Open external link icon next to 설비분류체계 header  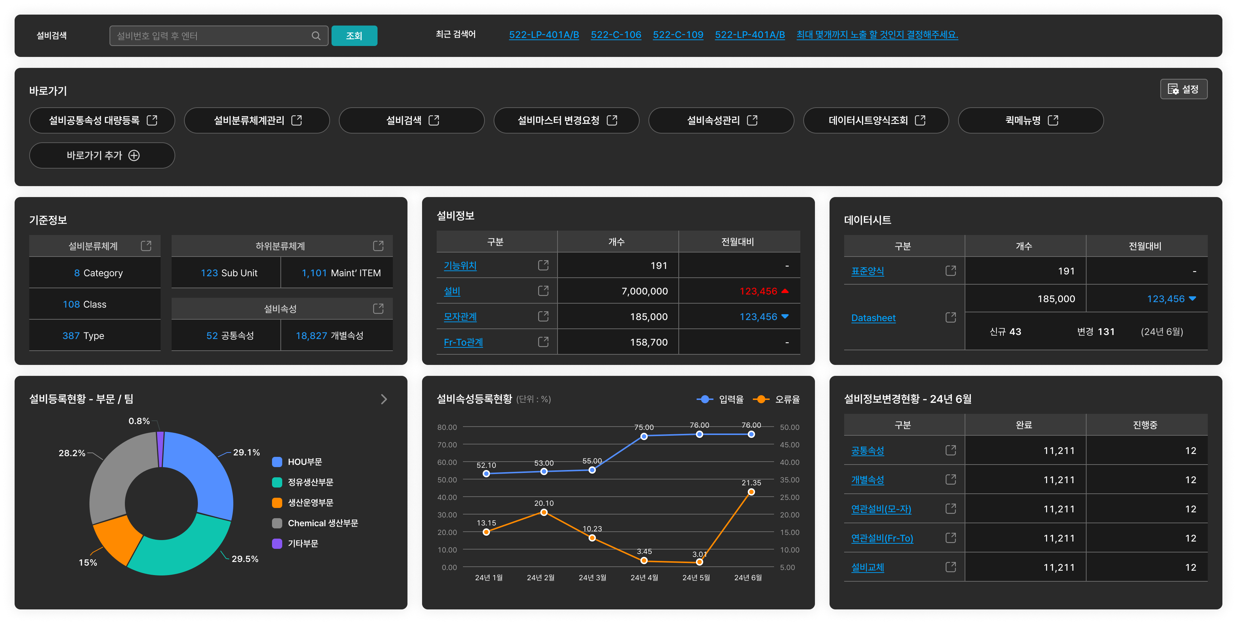(146, 246)
